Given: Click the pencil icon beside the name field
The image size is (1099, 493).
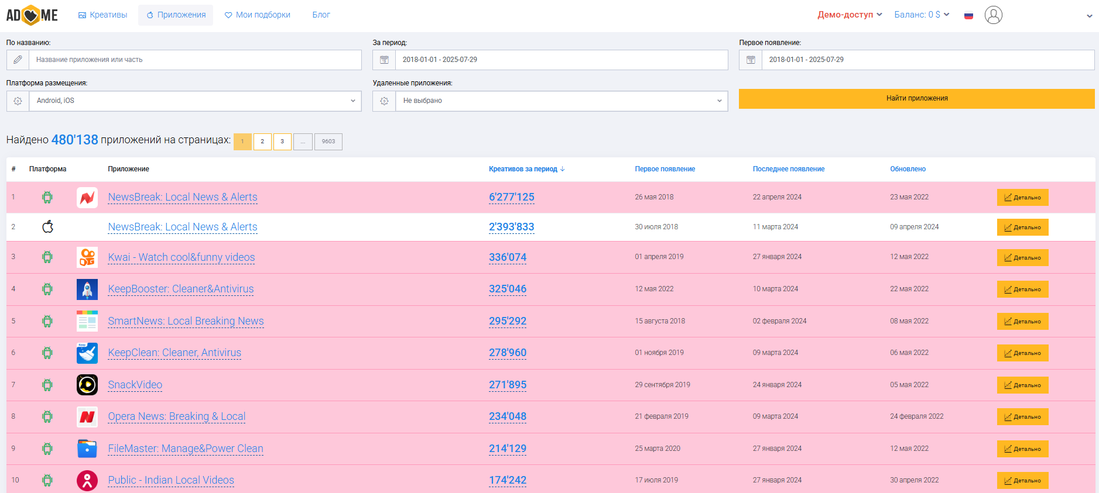Looking at the screenshot, I should [x=18, y=60].
